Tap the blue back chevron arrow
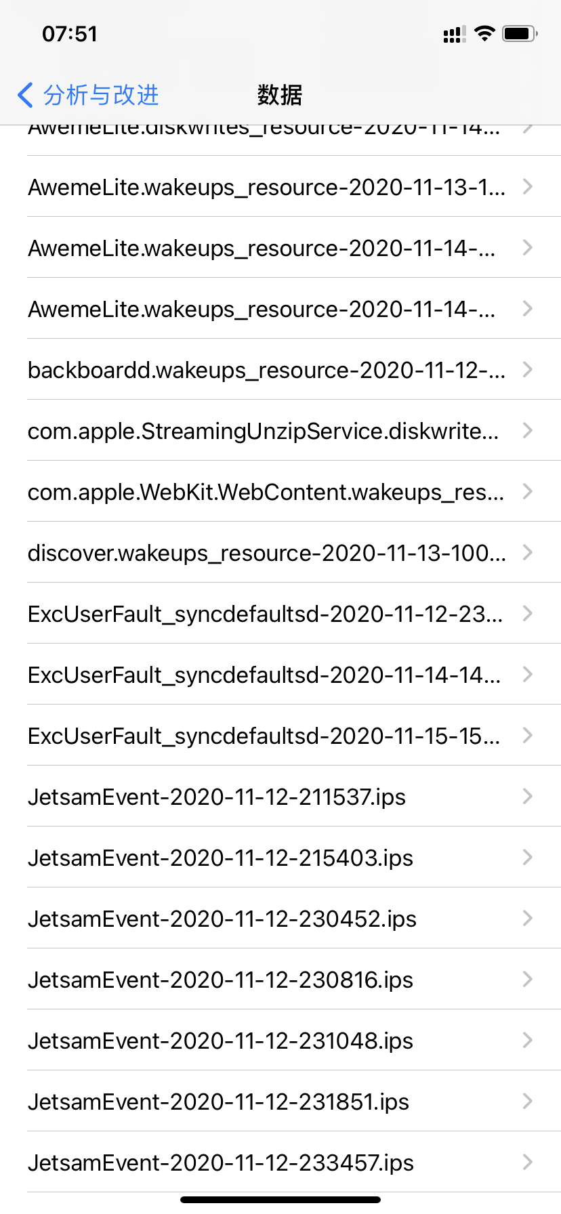561x1214 pixels. click(x=25, y=96)
